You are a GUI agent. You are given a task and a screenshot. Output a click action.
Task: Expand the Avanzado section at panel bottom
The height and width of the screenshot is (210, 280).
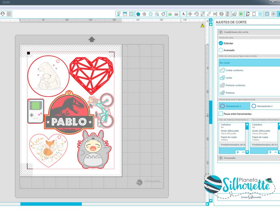(x=221, y=158)
